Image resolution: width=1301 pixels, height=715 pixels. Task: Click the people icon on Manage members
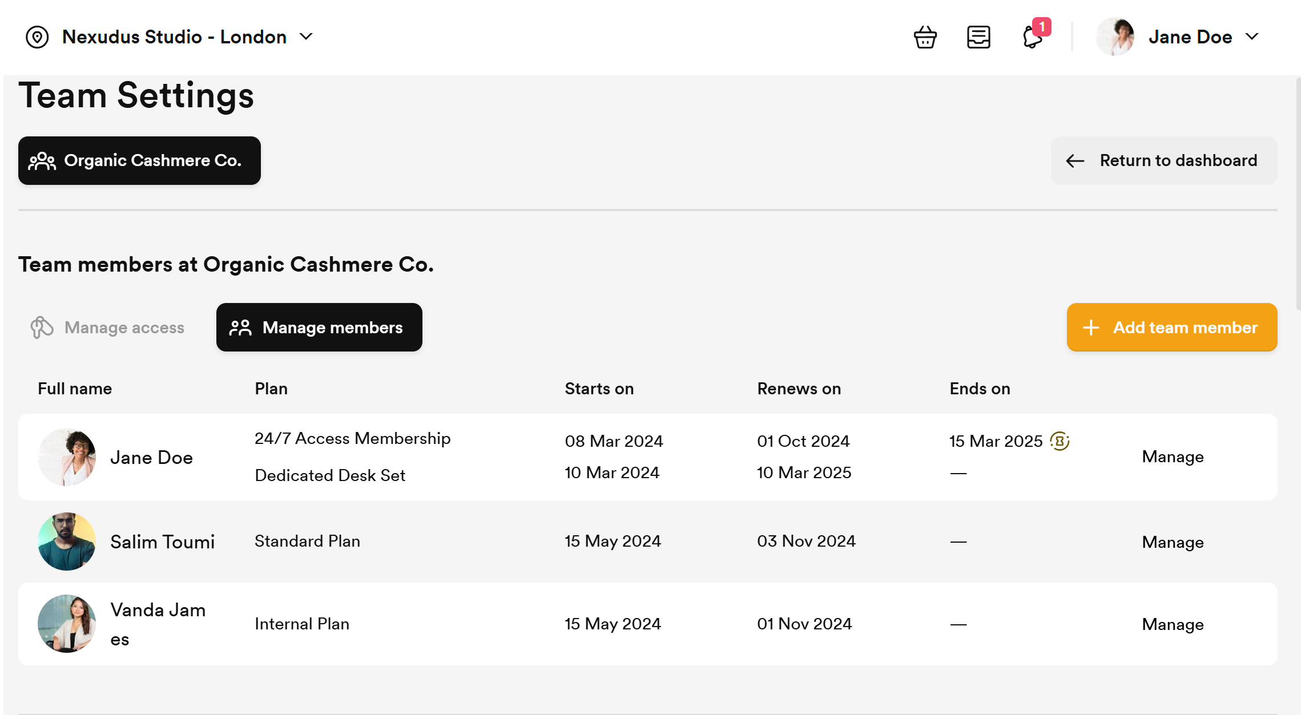coord(240,328)
